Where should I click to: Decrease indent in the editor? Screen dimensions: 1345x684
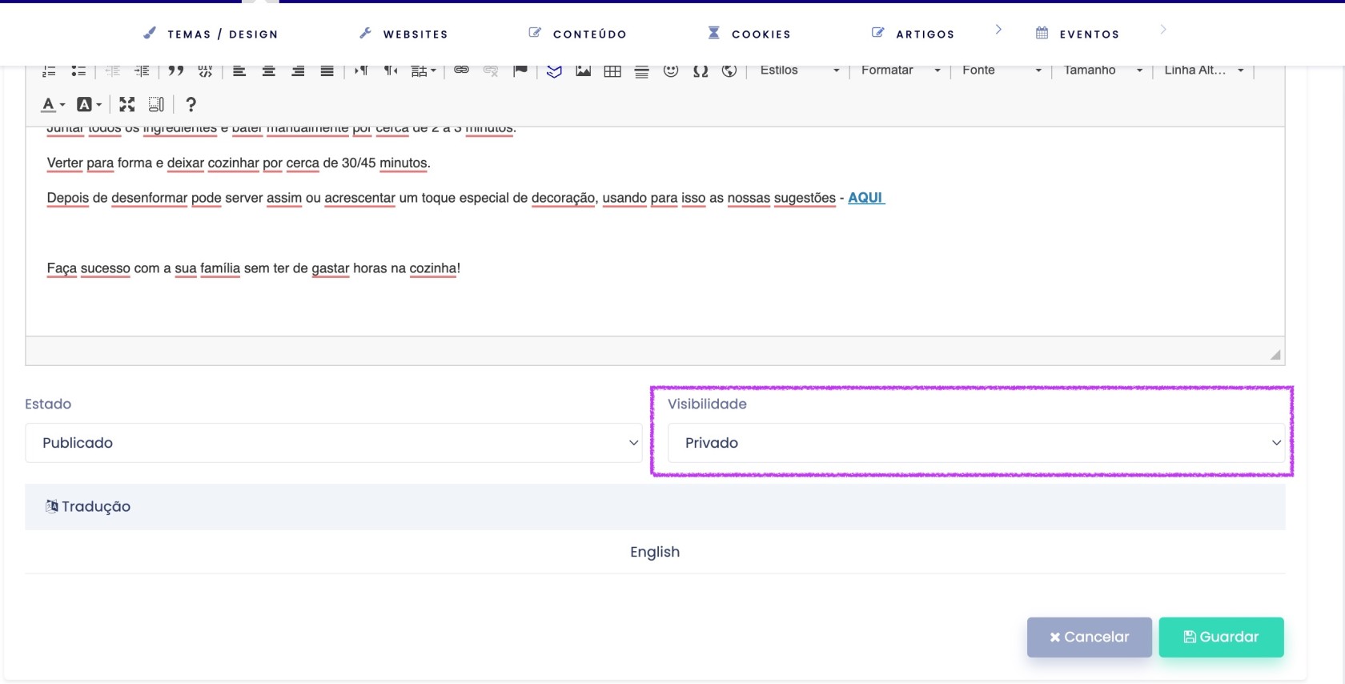tap(113, 70)
